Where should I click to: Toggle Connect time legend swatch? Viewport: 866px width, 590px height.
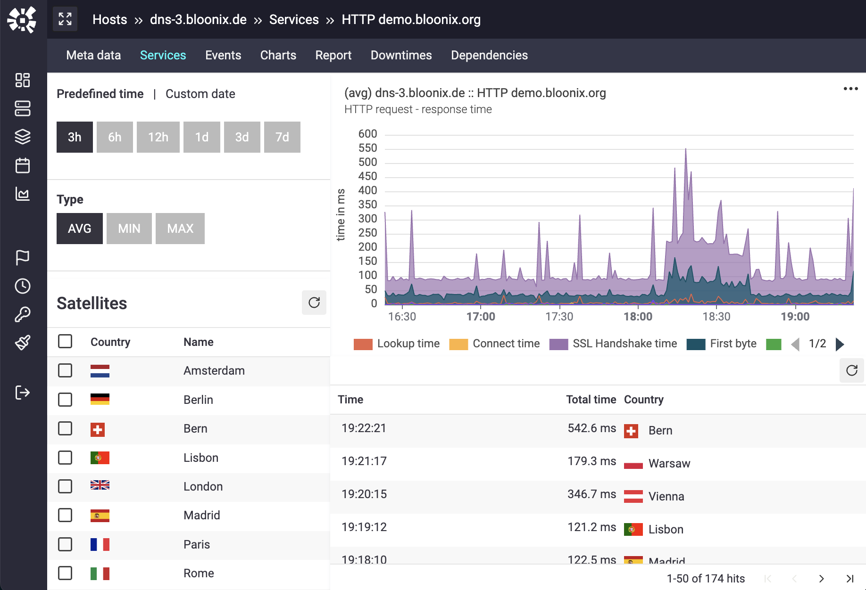point(458,344)
